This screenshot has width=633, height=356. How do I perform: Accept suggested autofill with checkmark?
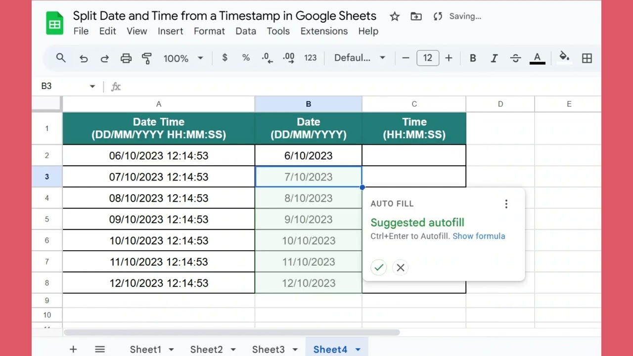click(379, 267)
